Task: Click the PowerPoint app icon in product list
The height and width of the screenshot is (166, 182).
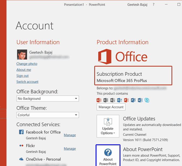Action: (126, 100)
